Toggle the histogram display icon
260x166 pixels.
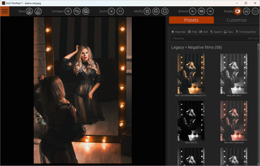[x=255, y=11]
